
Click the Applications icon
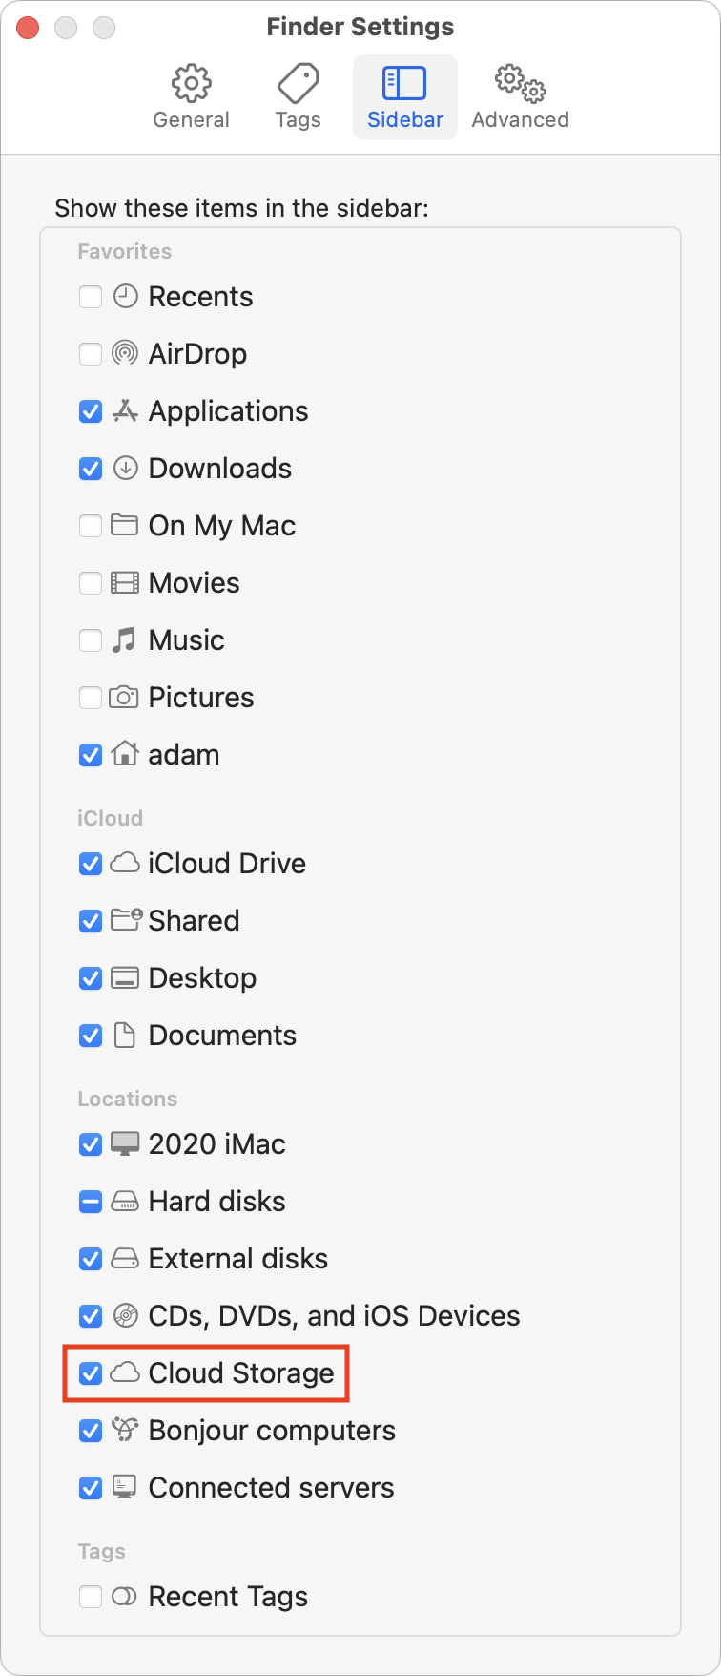coord(124,411)
